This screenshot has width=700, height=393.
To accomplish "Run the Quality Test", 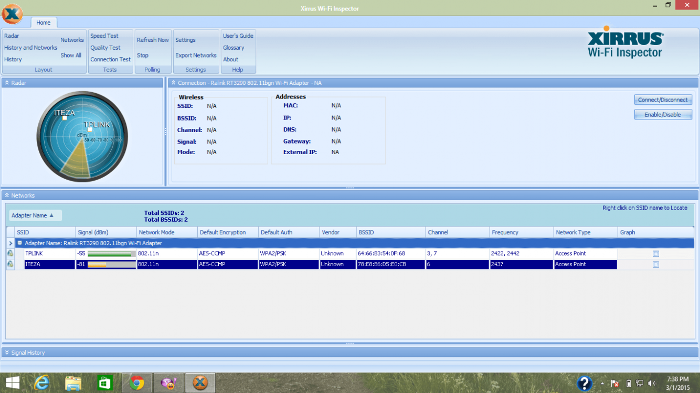I will click(105, 48).
